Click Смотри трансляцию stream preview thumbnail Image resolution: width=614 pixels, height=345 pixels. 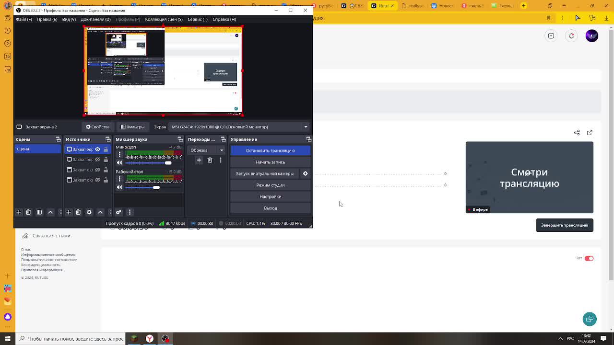coord(530,177)
